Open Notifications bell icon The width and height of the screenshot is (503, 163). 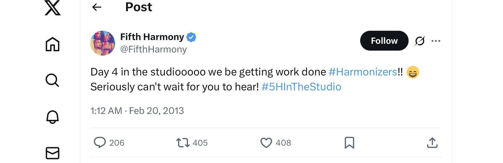[x=52, y=117]
